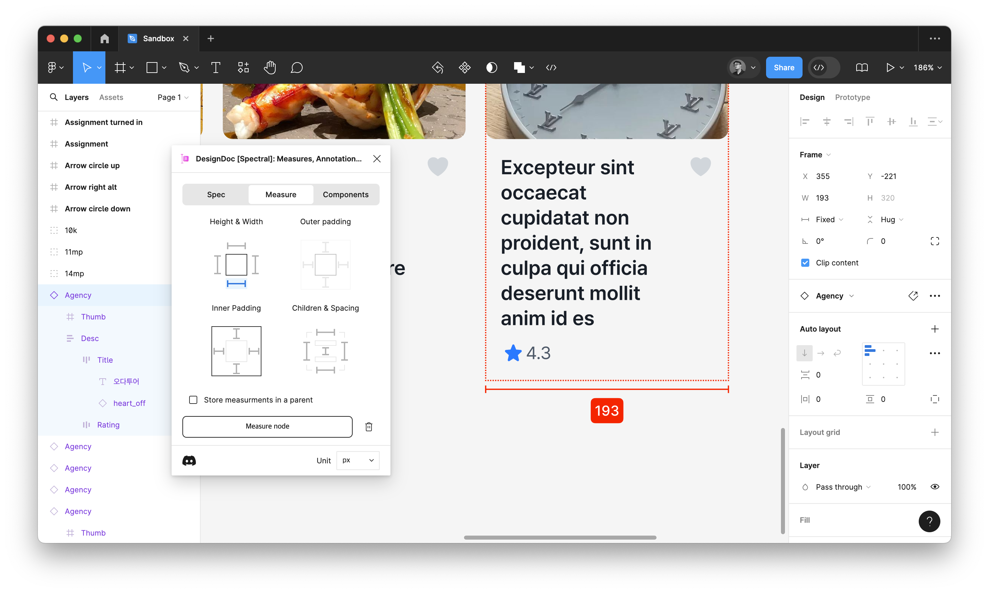The image size is (989, 593).
Task: Click the go to main component icon
Action: pyautogui.click(x=913, y=296)
